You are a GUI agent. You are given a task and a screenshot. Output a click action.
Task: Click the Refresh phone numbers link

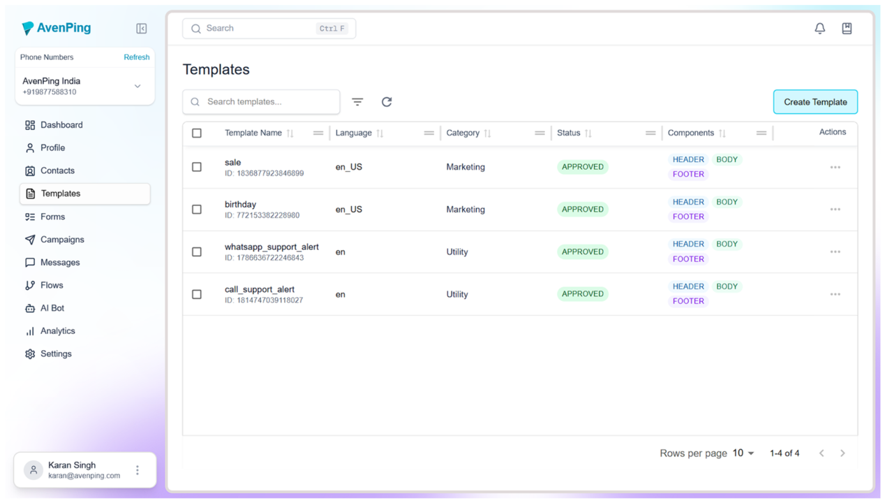point(136,57)
